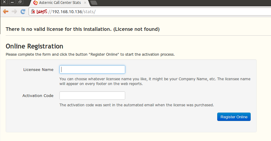Close the Asternic Call Center Stats tab
Screen dimensions: 271x141
pyautogui.click(x=85, y=3)
